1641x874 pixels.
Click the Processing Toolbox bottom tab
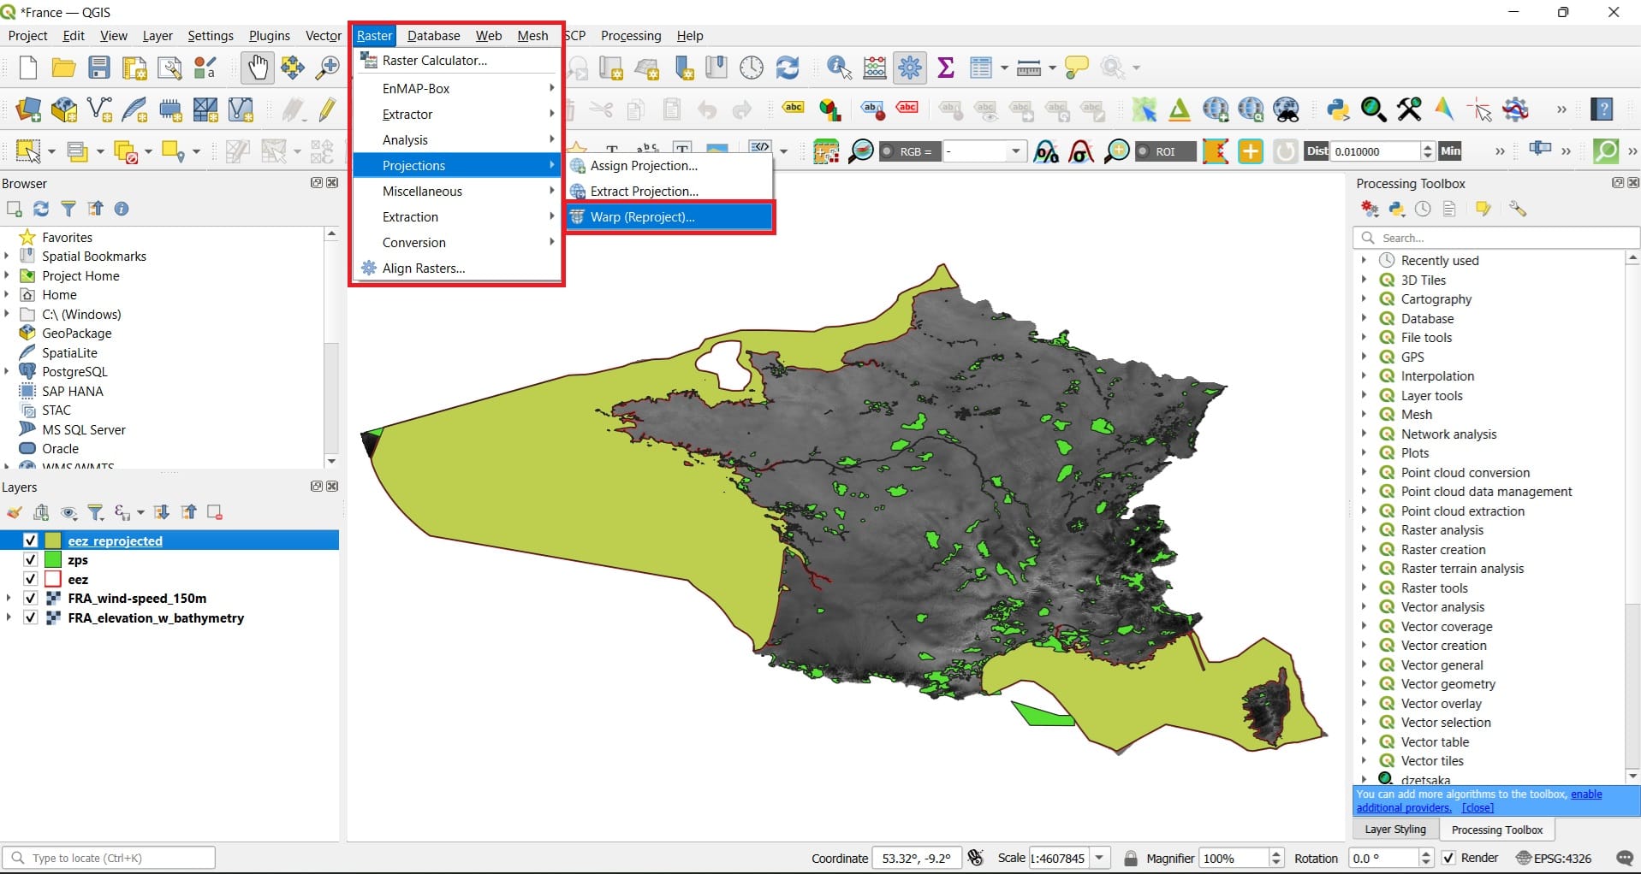tap(1496, 830)
